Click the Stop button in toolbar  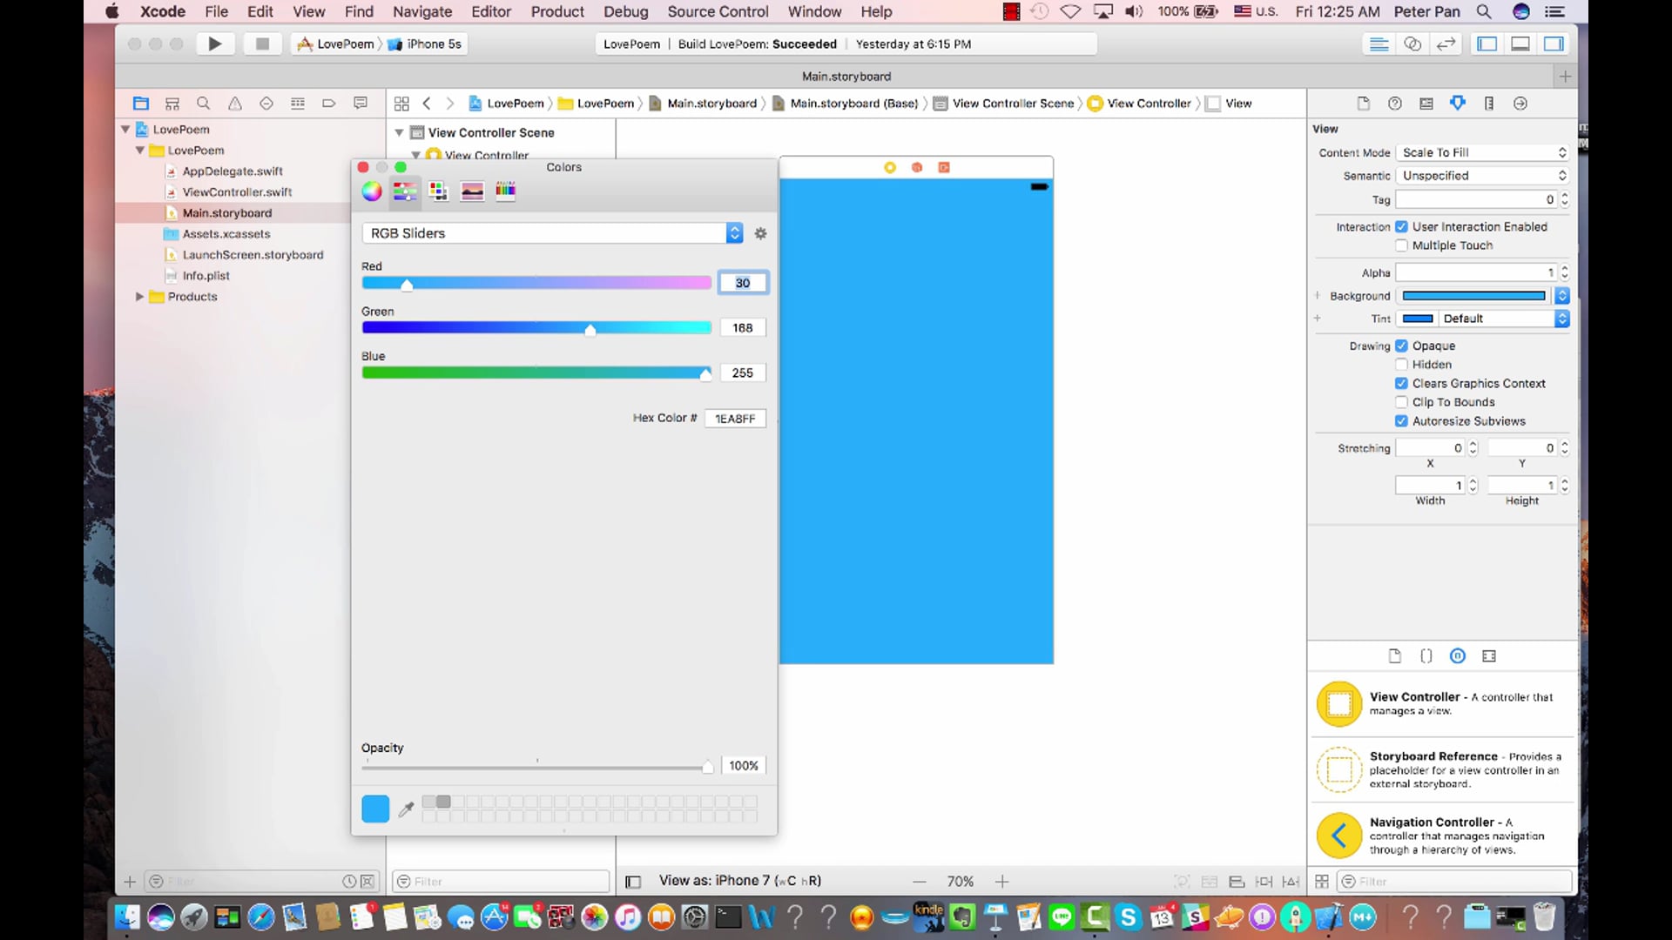[x=262, y=44]
